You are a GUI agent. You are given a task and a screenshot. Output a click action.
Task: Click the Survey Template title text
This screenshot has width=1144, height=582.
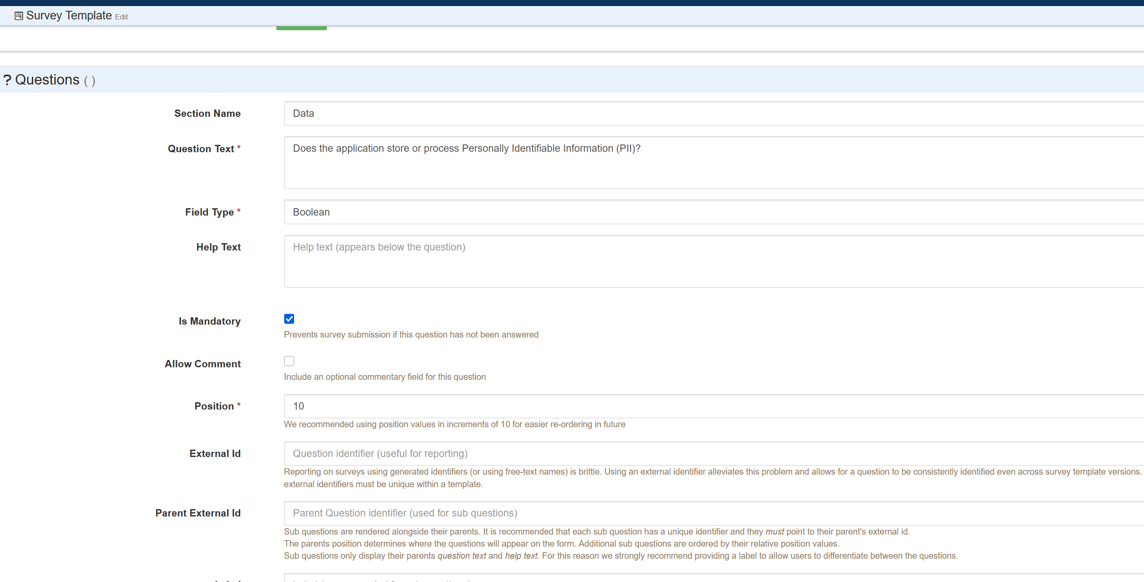pos(69,15)
